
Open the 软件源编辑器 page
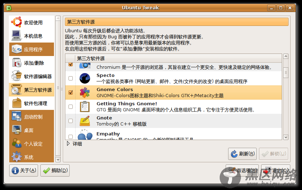(x=32, y=76)
